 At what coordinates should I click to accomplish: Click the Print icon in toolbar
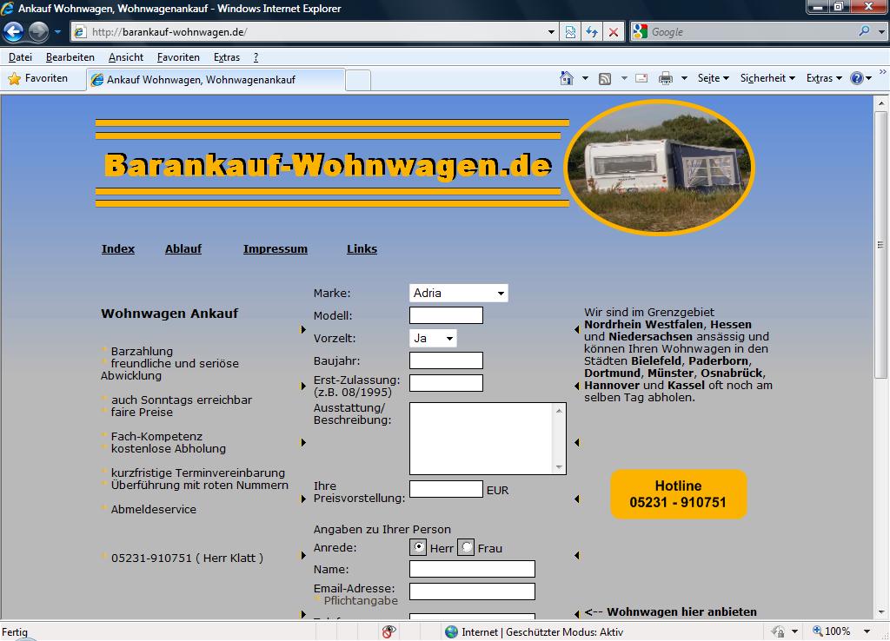tap(666, 78)
